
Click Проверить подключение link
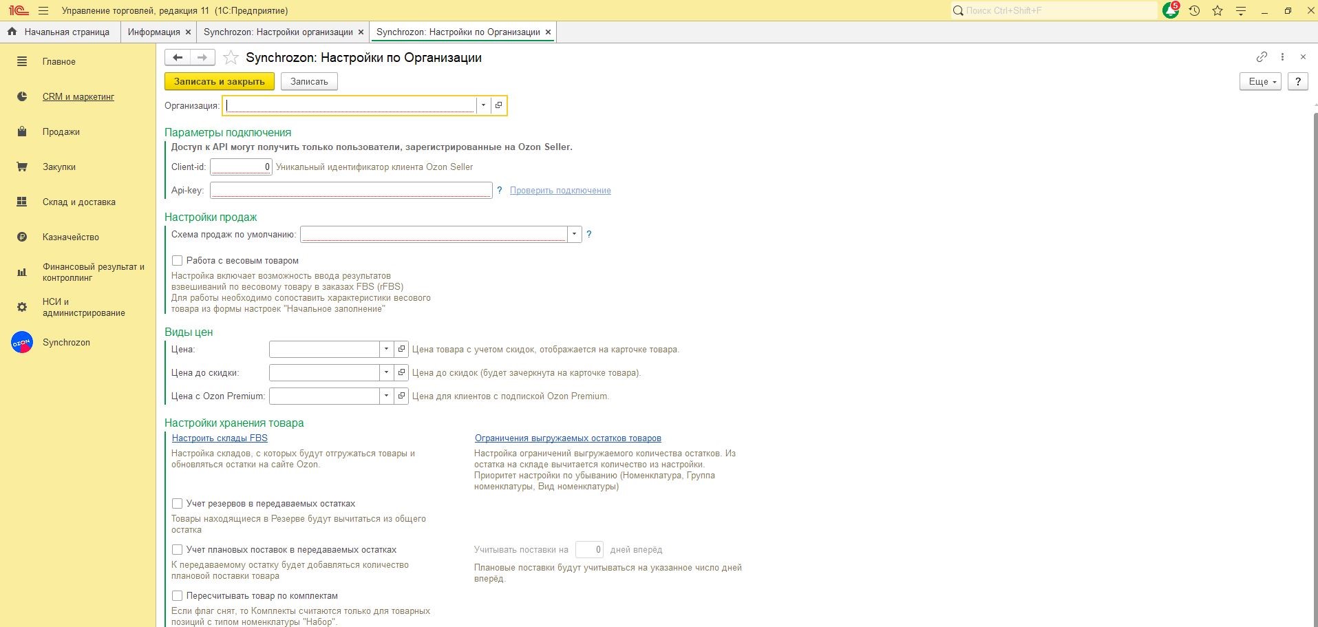[560, 191]
